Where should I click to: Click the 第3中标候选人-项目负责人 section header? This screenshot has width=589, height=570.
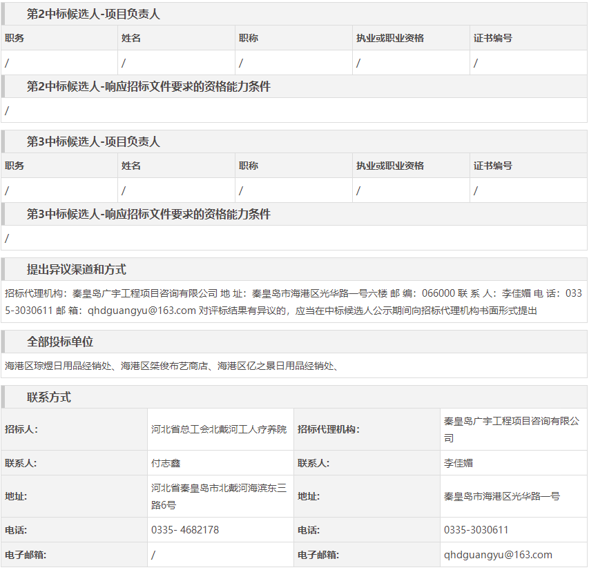pyautogui.click(x=93, y=141)
